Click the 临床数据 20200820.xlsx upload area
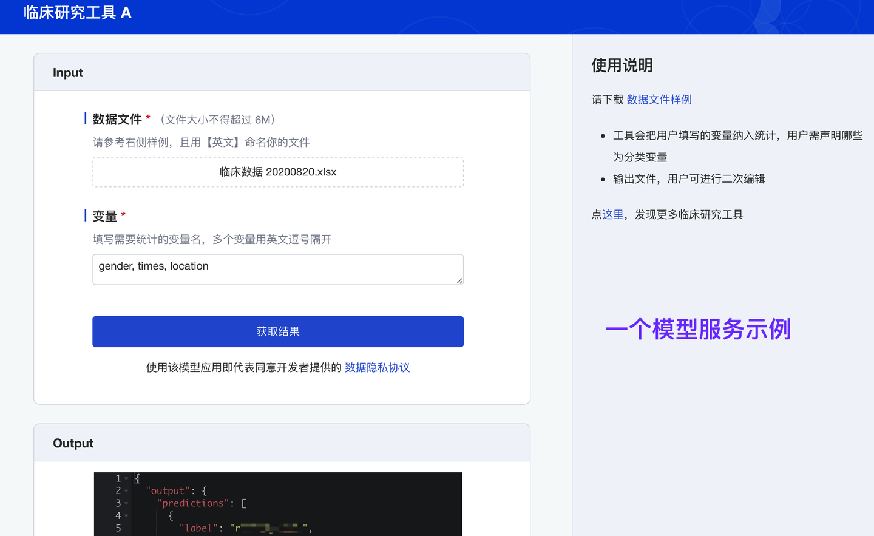This screenshot has width=874, height=536. click(x=277, y=172)
